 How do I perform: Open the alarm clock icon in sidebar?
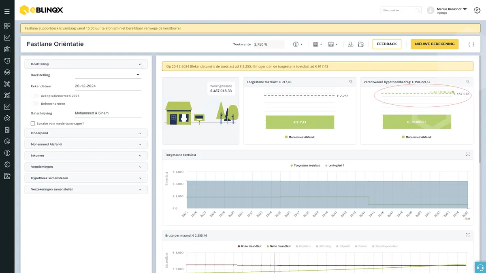click(x=7, y=61)
